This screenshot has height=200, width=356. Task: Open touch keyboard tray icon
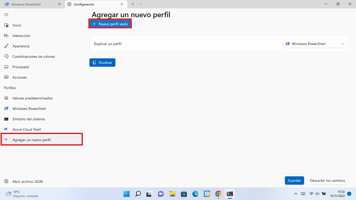point(303,194)
